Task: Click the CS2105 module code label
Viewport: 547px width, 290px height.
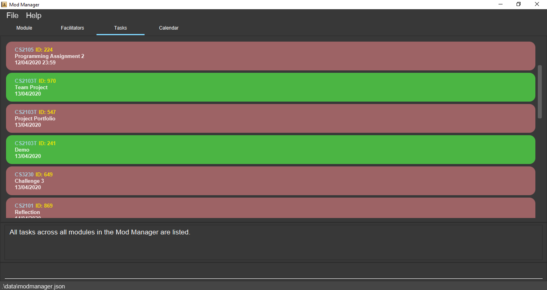Action: [24, 50]
